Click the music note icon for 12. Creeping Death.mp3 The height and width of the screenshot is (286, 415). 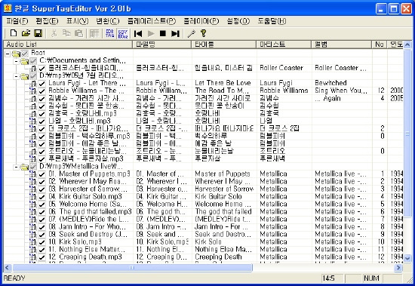[33, 257]
